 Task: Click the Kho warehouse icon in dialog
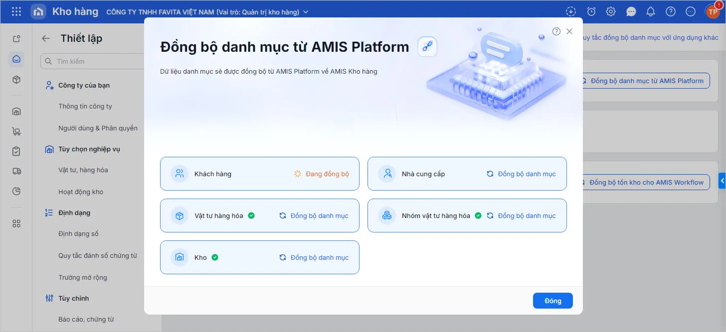180,257
